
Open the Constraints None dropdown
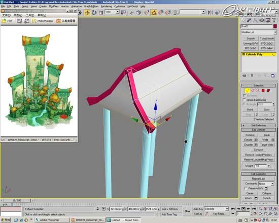point(266,183)
